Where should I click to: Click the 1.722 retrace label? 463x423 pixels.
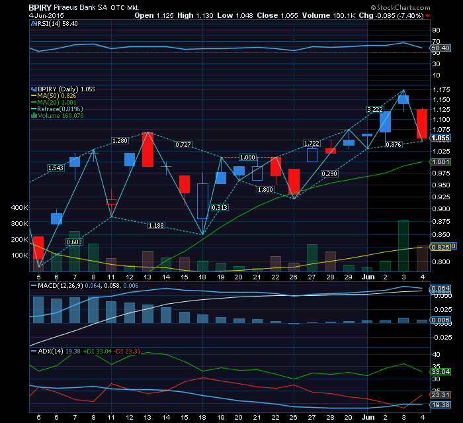(x=312, y=144)
